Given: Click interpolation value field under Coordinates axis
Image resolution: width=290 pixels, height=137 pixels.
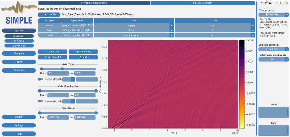Looking at the screenshot, I should click(87, 101).
